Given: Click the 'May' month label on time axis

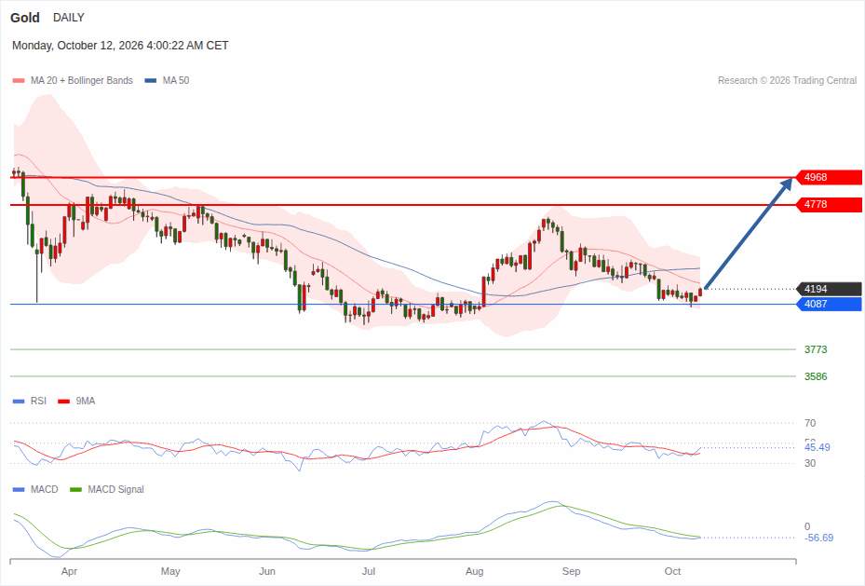Looking at the screenshot, I should coord(170,572).
